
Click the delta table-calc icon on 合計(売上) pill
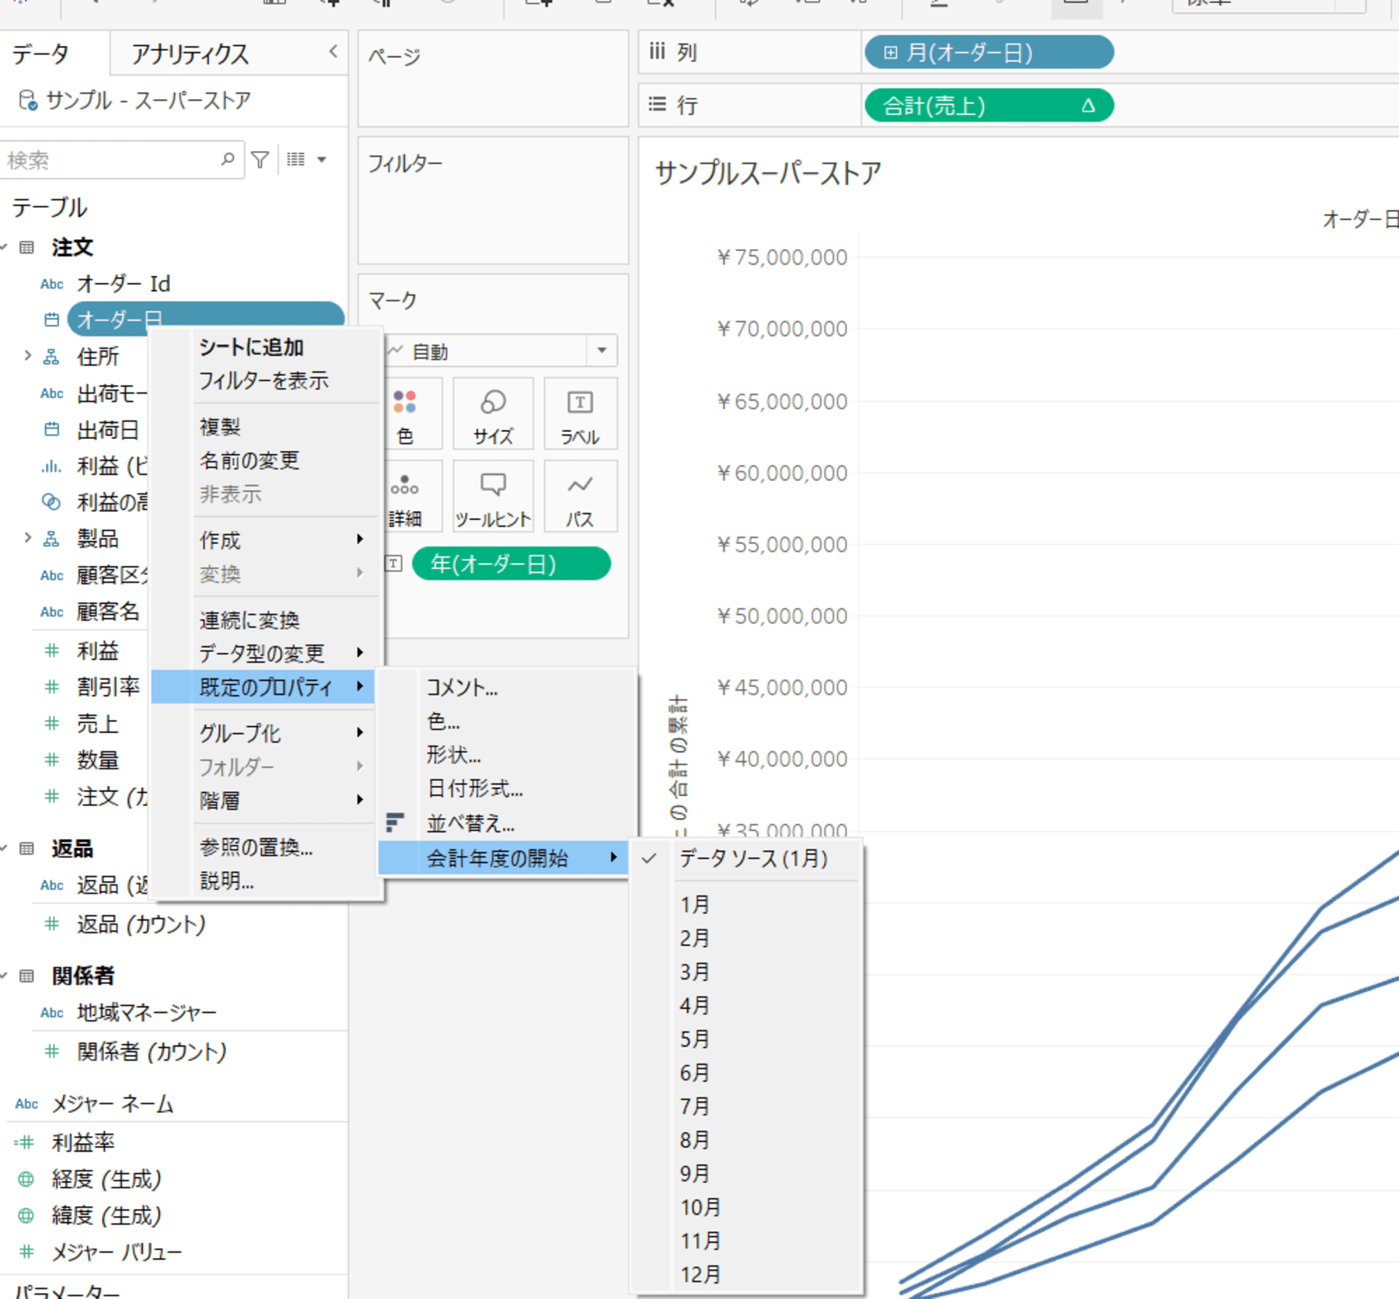(1088, 106)
